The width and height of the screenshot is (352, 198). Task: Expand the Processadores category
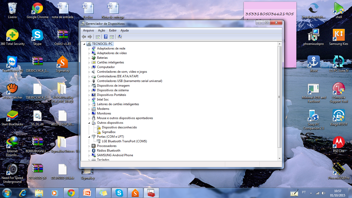tap(89, 146)
